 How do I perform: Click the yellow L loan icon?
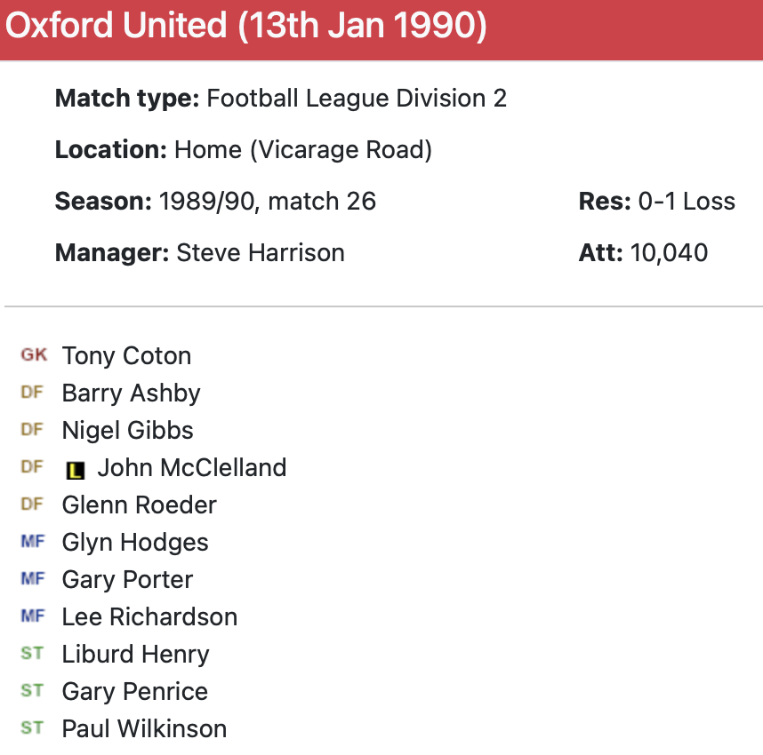point(76,470)
